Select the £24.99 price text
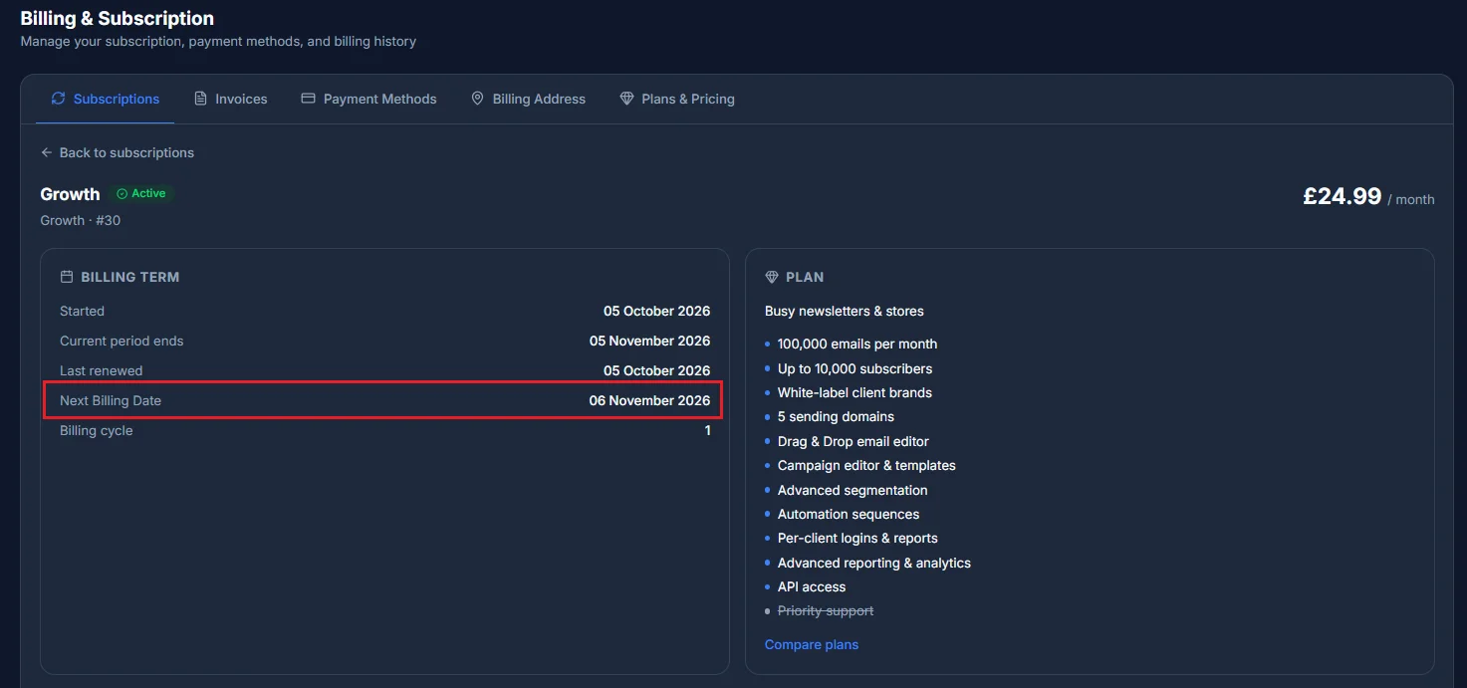Screen dimensions: 1467x688 (x=1342, y=196)
